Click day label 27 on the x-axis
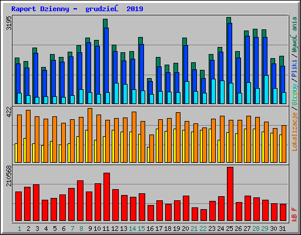301x235 pixels. click(247, 229)
